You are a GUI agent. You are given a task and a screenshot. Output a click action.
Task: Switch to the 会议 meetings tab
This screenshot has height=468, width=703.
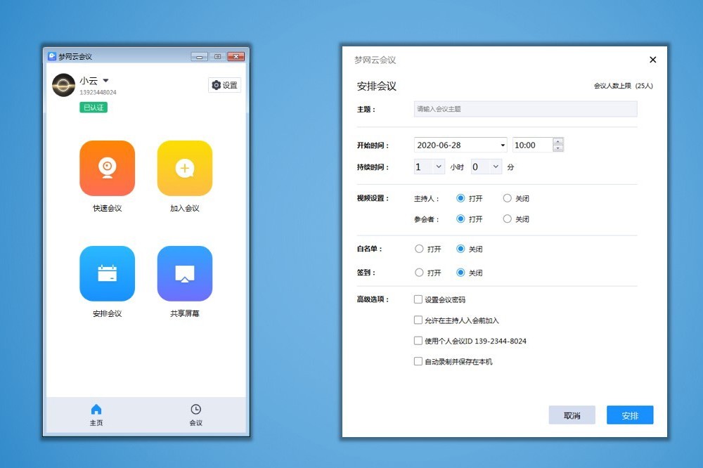195,415
